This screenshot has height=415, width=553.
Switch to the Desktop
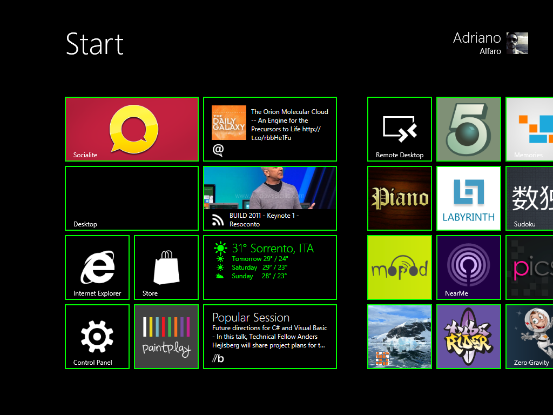click(x=131, y=198)
